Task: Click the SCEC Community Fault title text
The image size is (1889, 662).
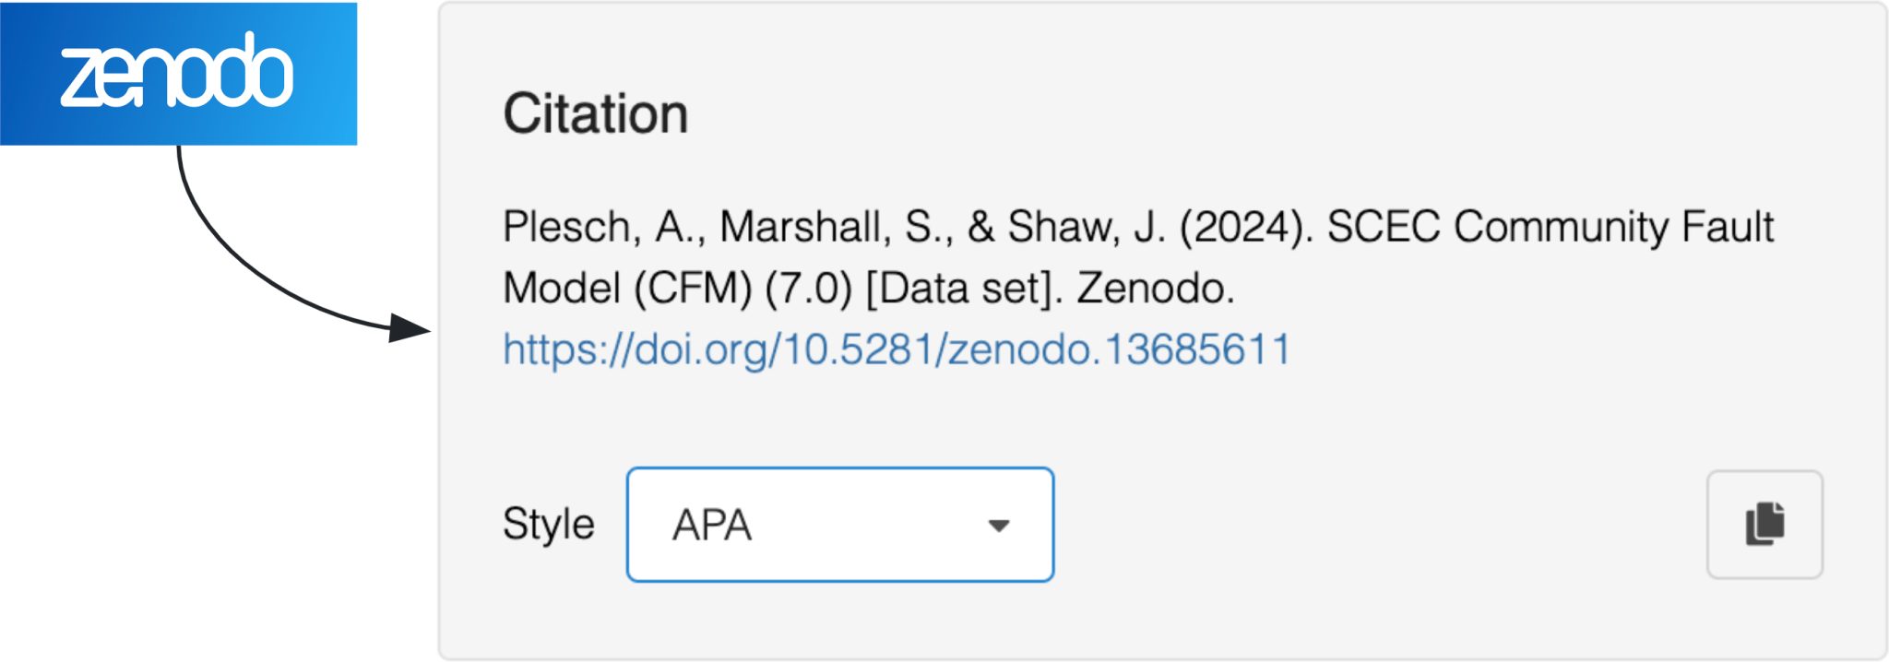Action: click(x=1550, y=227)
